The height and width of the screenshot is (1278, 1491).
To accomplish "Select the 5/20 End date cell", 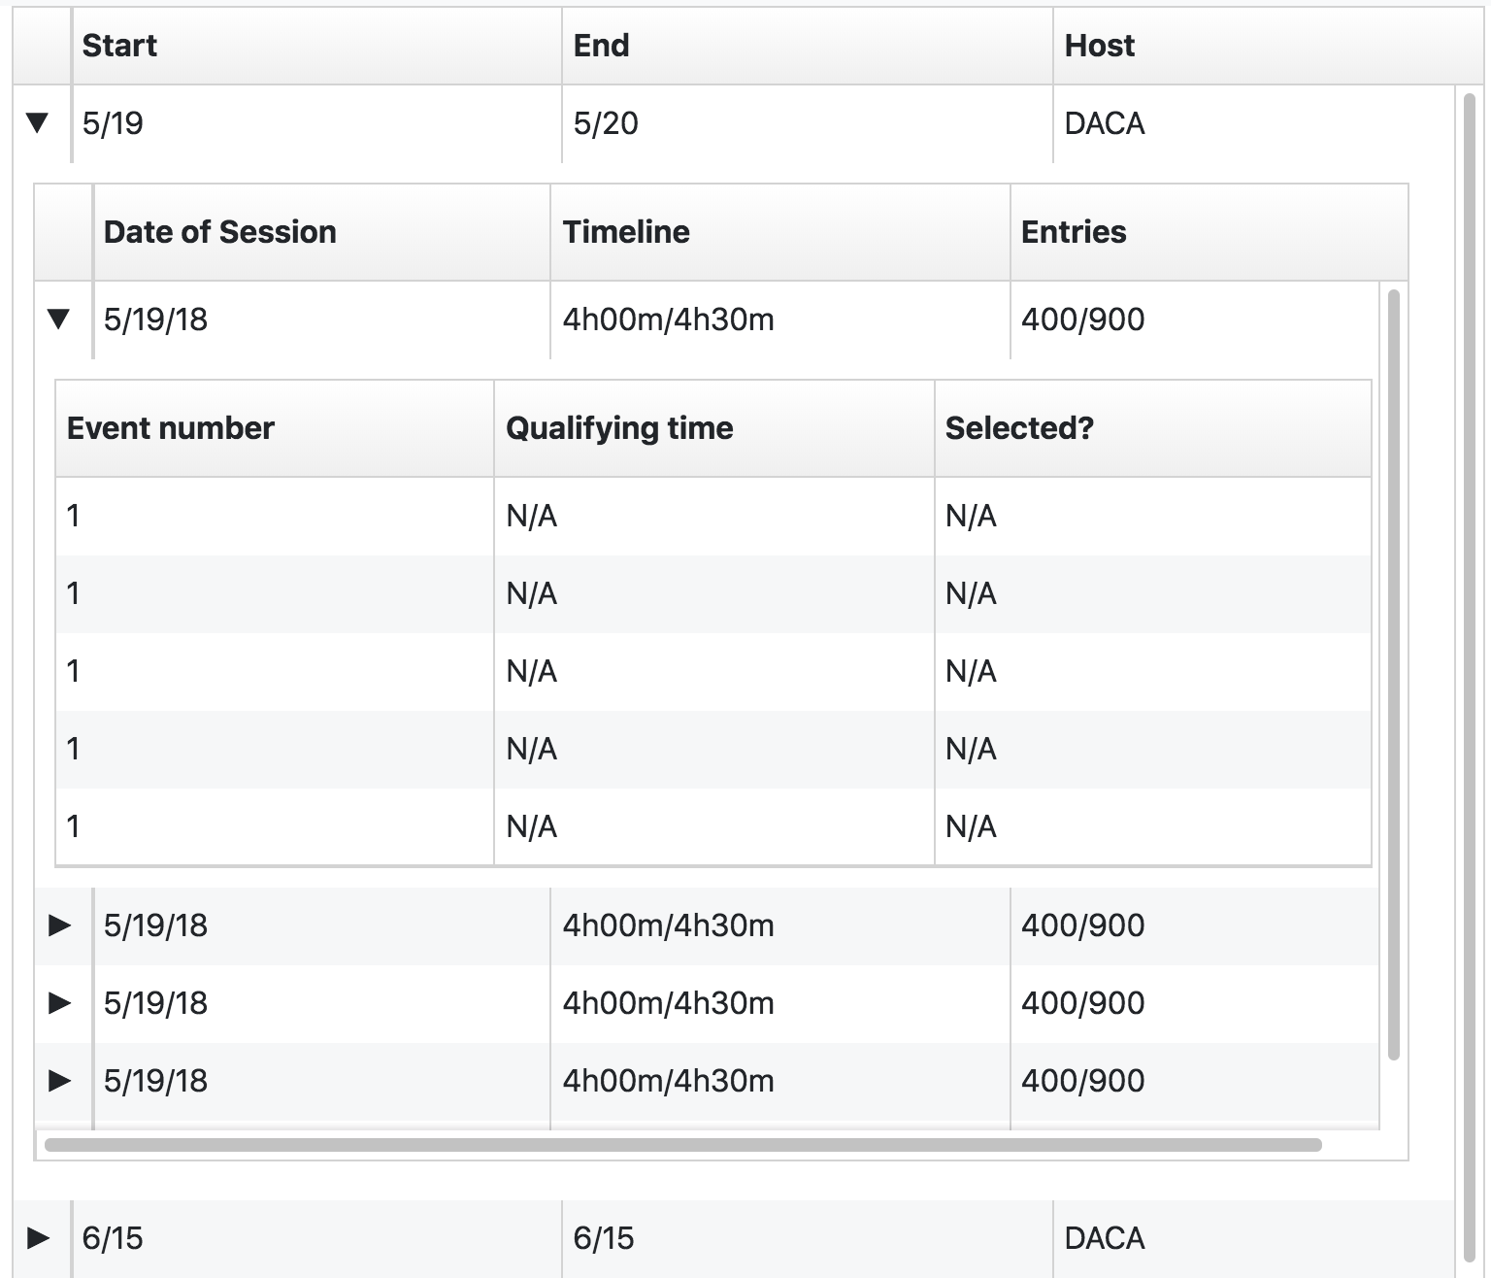I will tap(606, 123).
